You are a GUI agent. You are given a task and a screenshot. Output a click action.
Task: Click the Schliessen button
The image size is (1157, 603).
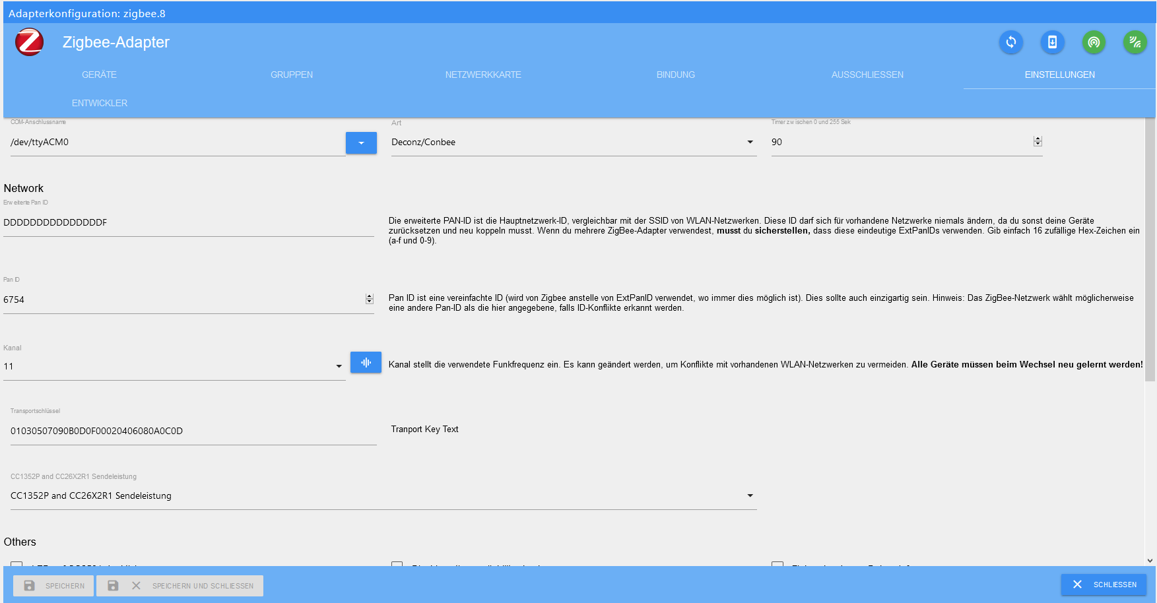point(1104,585)
